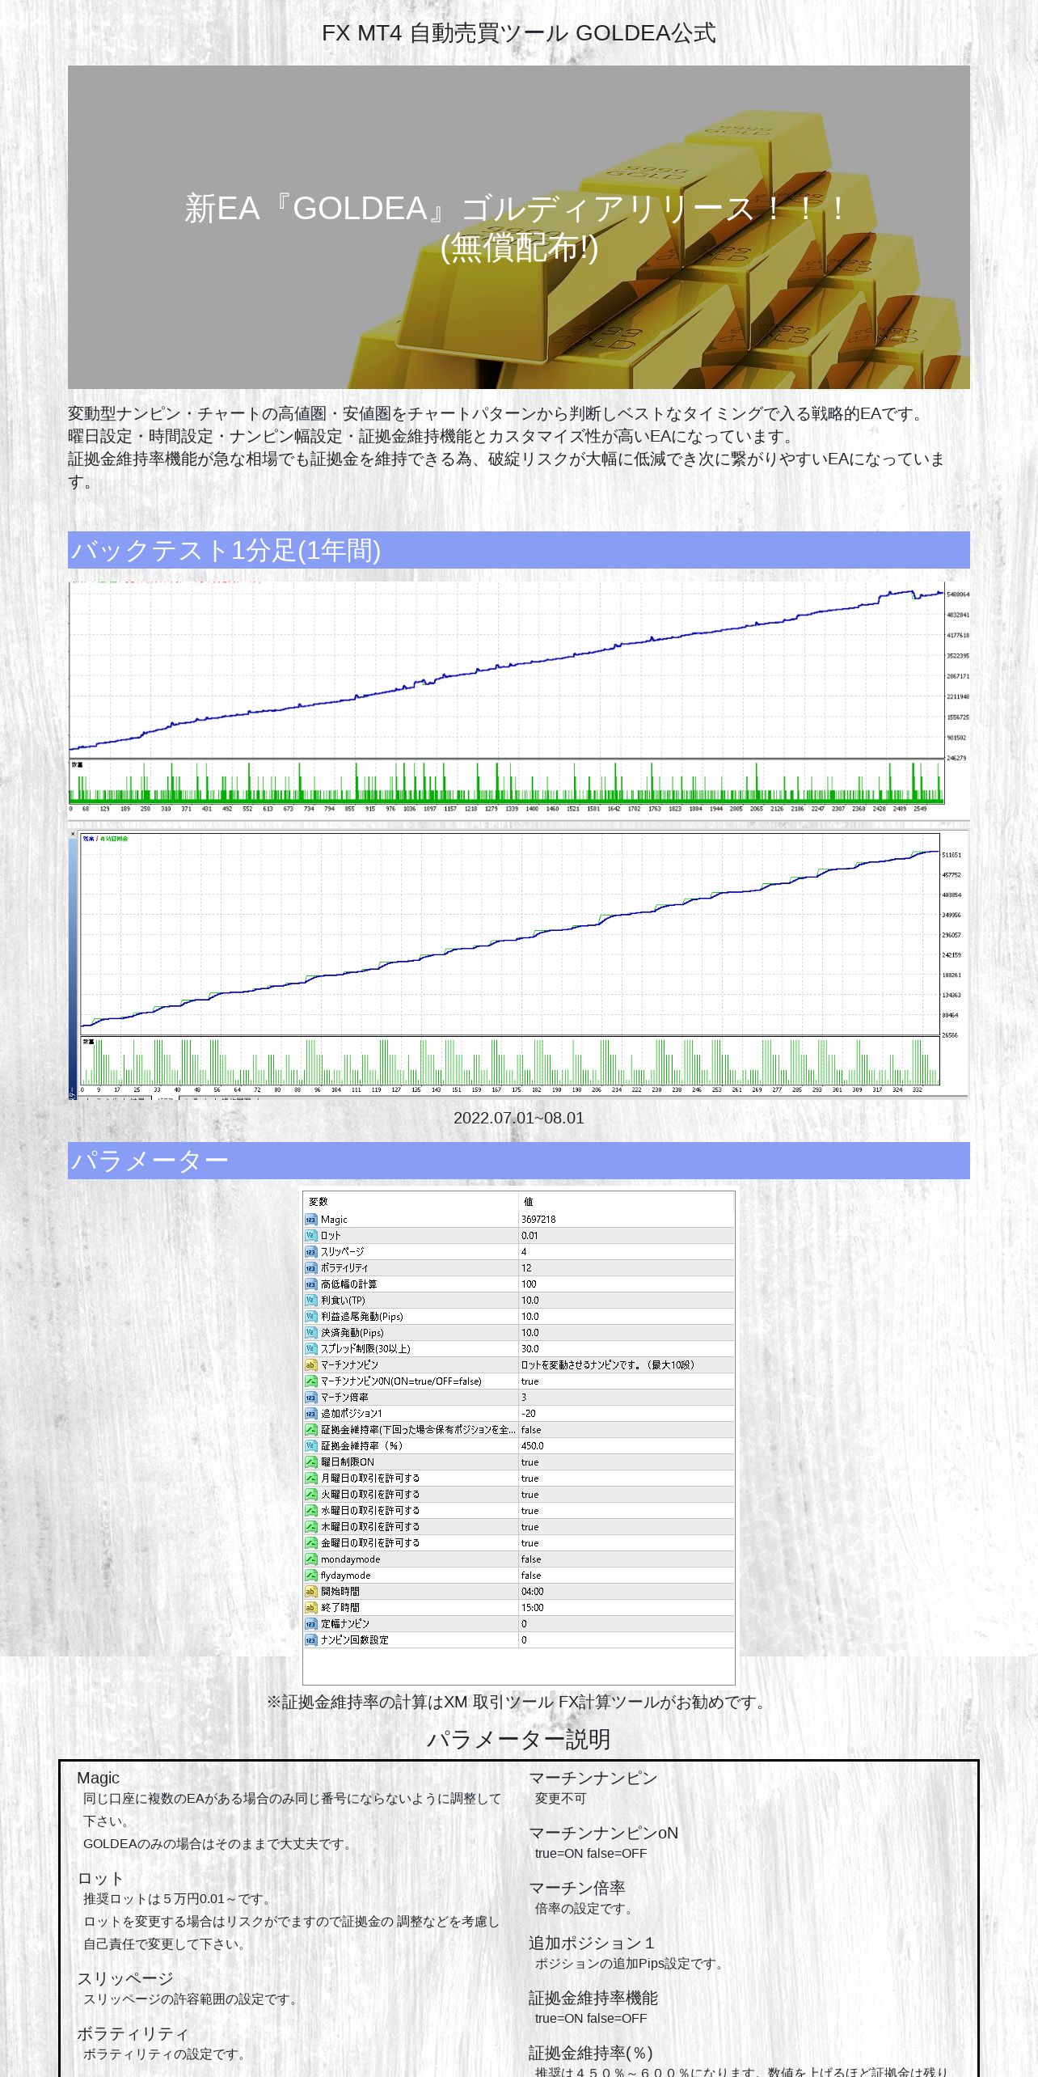1038x2077 pixels.
Task: Click the double-type icon beside スプレッド制限(30以上) row
Action: point(310,1349)
